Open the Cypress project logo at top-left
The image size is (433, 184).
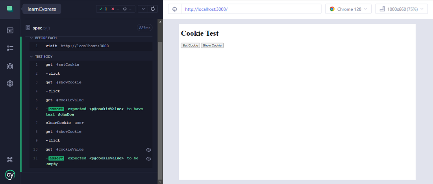pyautogui.click(x=10, y=9)
